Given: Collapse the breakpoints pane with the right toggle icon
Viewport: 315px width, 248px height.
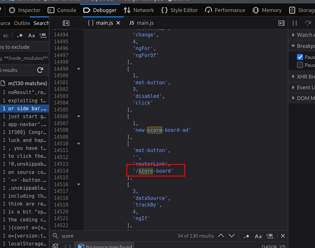Looking at the screenshot, I should click(281, 23).
